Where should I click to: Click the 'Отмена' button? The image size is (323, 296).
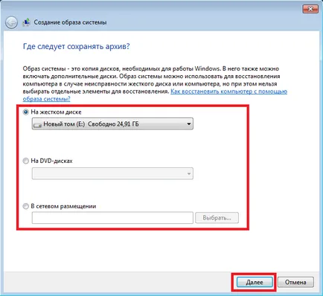click(295, 282)
